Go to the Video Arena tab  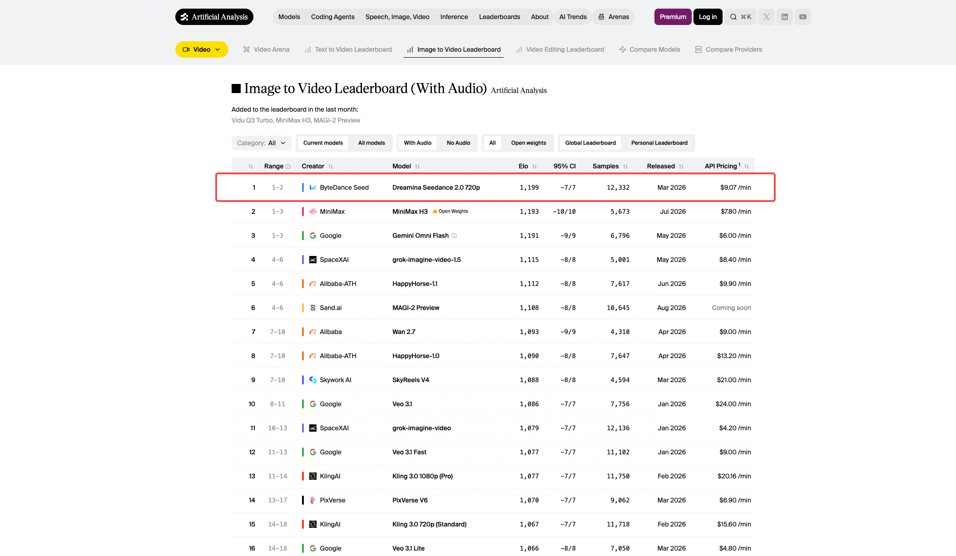pyautogui.click(x=266, y=49)
